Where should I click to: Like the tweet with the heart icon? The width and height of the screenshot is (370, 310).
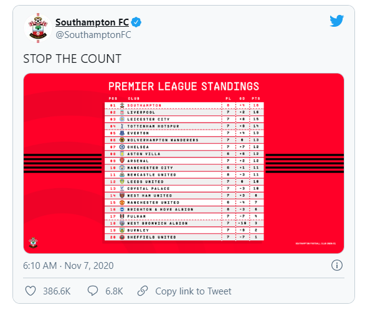coord(31,291)
